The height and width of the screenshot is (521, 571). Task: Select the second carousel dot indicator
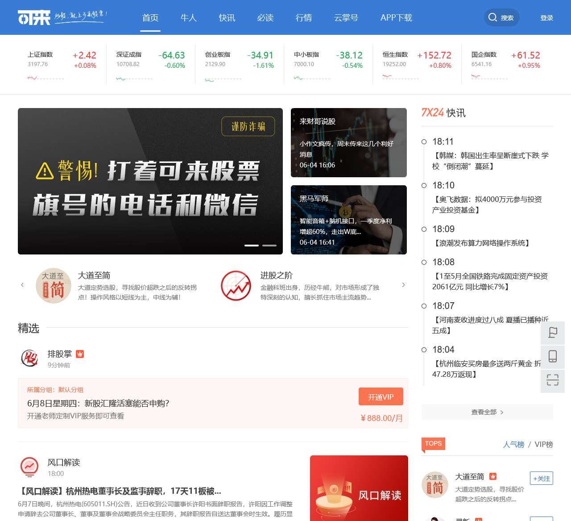tap(269, 246)
